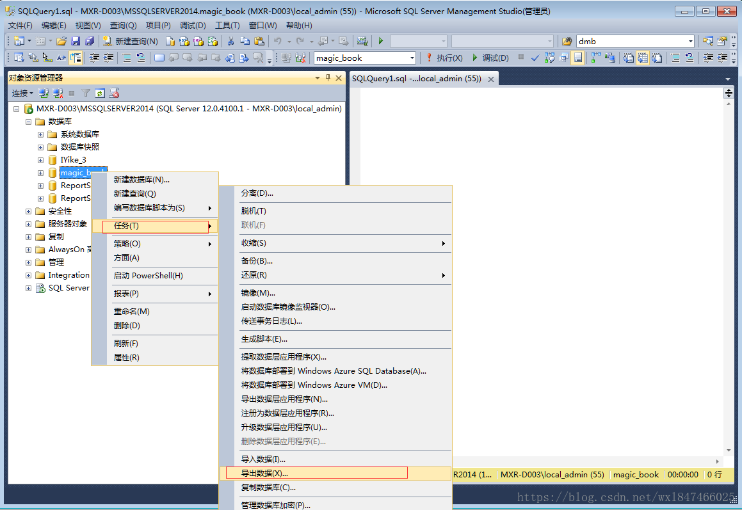
Task: Toggle Include Client Statistics
Action: tap(610, 58)
